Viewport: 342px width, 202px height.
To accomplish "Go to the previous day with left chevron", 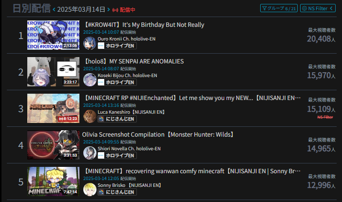I will click(54, 10).
